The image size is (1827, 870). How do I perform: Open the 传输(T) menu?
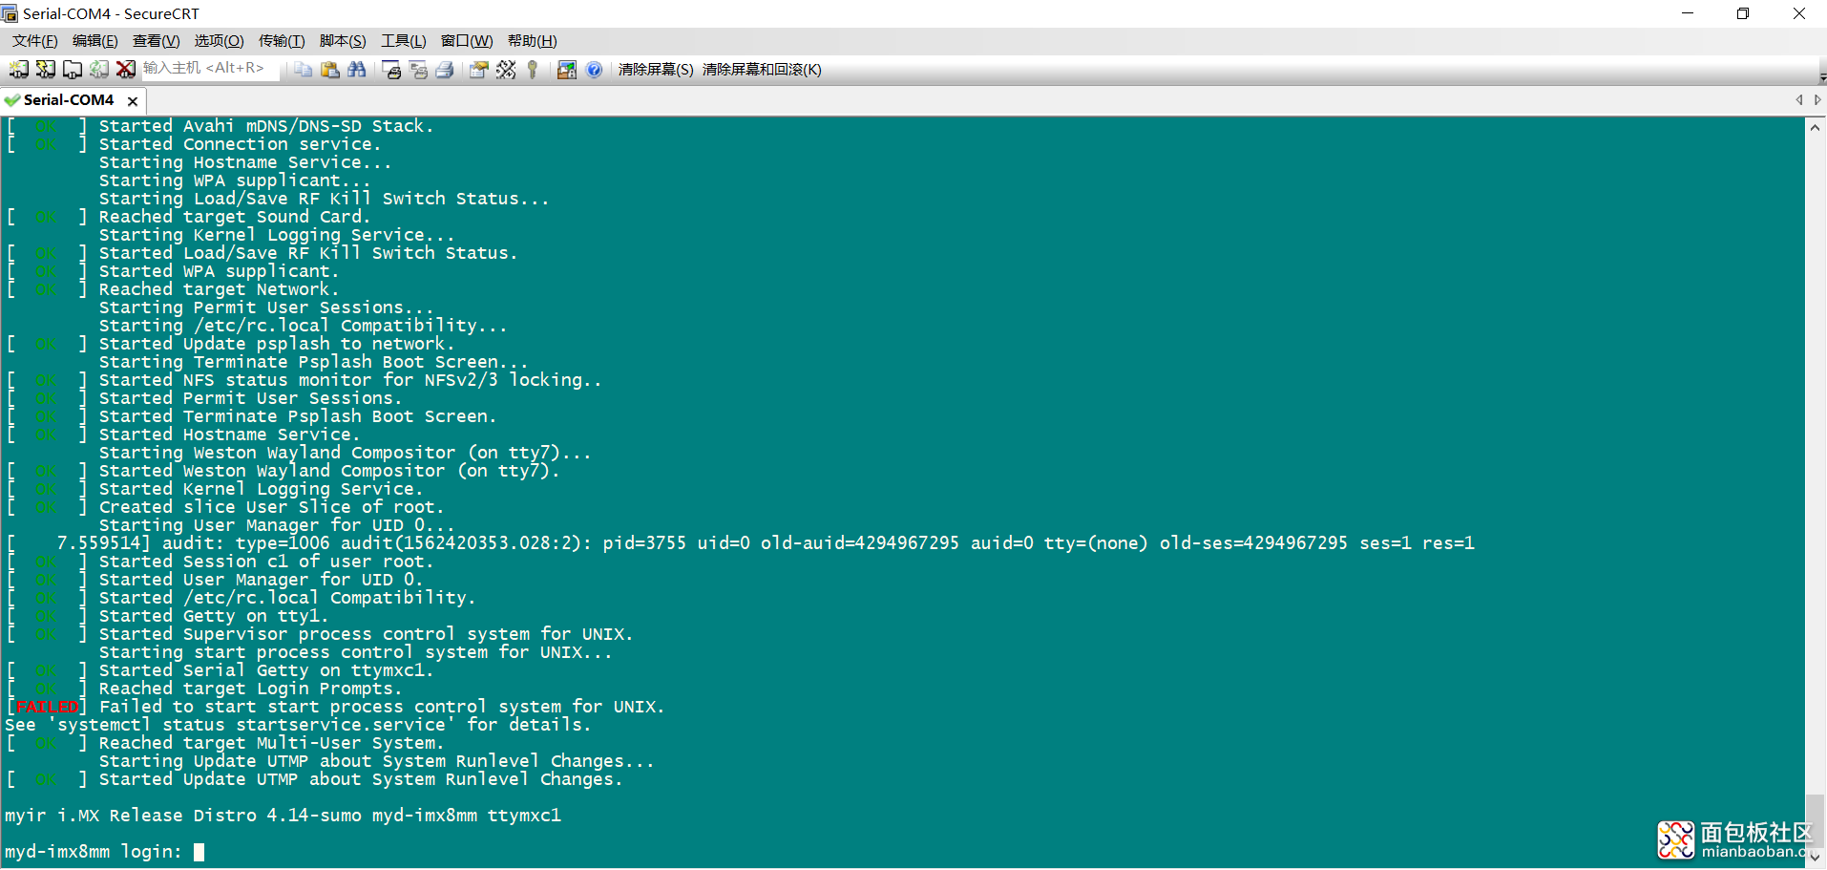coord(282,41)
